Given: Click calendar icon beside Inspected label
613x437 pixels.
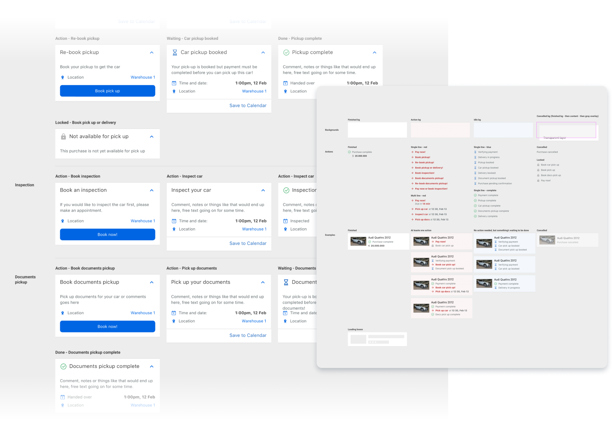Looking at the screenshot, I should 285,221.
